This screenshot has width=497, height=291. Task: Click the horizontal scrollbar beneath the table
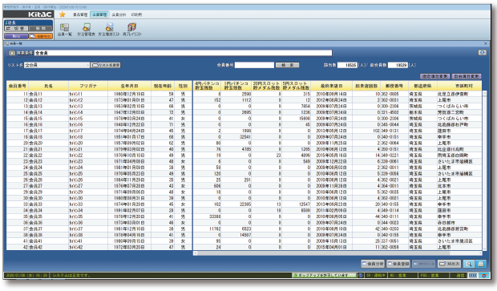coord(337,253)
